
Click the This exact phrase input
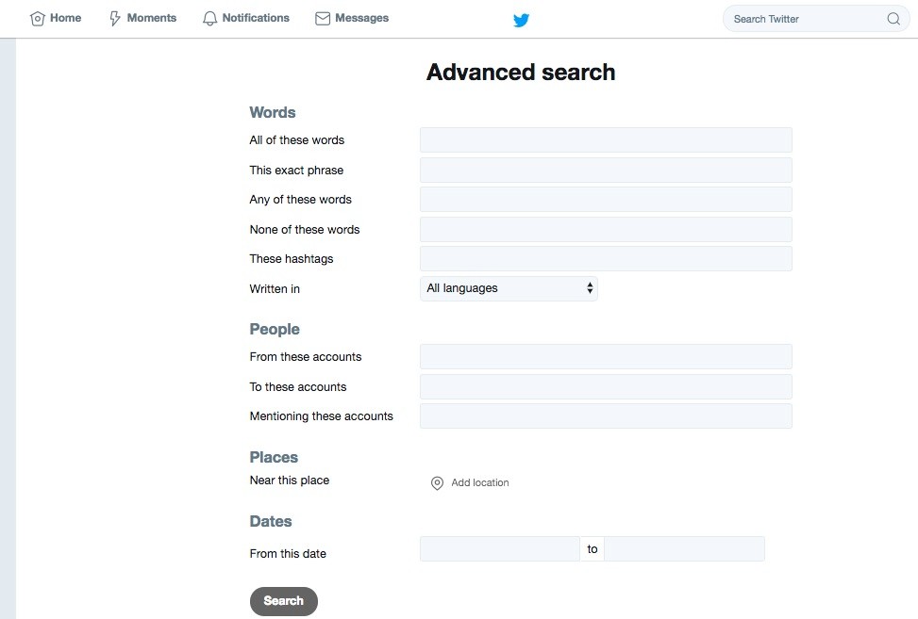pyautogui.click(x=605, y=170)
